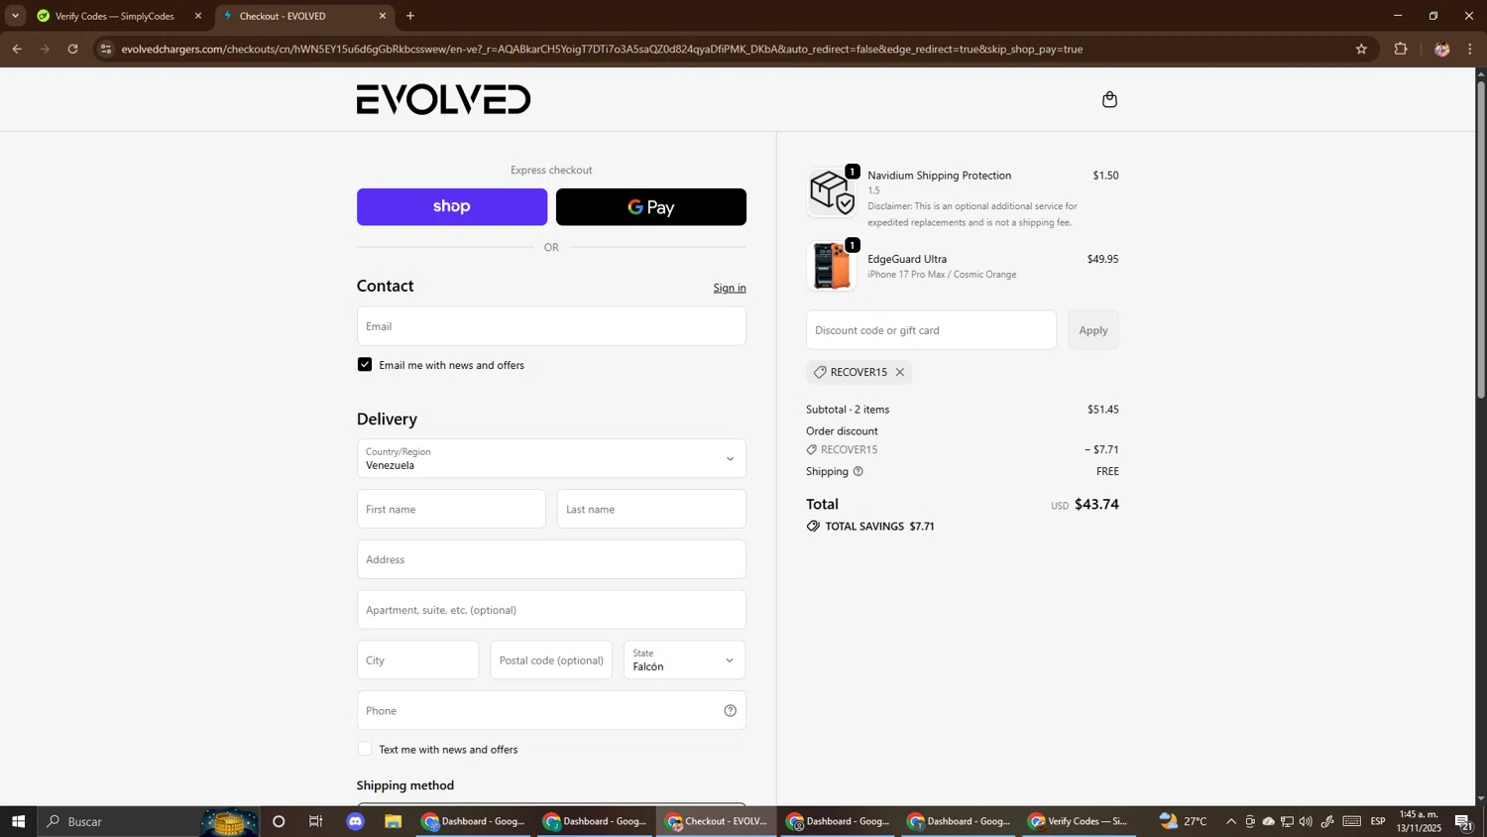This screenshot has width=1487, height=837.
Task: Open the notification center icon
Action: point(1463,821)
